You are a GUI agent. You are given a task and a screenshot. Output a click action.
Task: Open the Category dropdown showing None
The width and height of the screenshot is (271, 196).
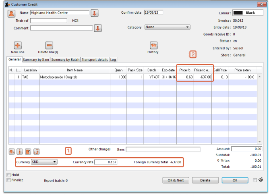pos(167,27)
